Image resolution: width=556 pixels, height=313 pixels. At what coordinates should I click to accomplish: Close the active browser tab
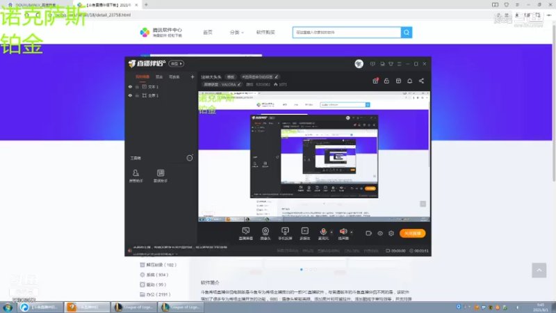click(136, 5)
